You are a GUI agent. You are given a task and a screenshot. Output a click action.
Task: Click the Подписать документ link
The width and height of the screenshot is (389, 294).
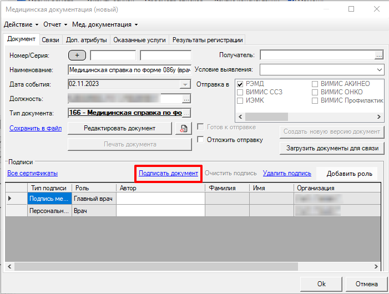coord(168,174)
